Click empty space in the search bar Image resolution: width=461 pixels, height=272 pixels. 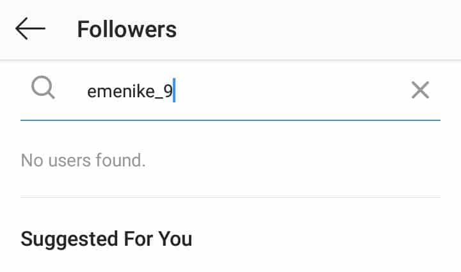pos(291,91)
